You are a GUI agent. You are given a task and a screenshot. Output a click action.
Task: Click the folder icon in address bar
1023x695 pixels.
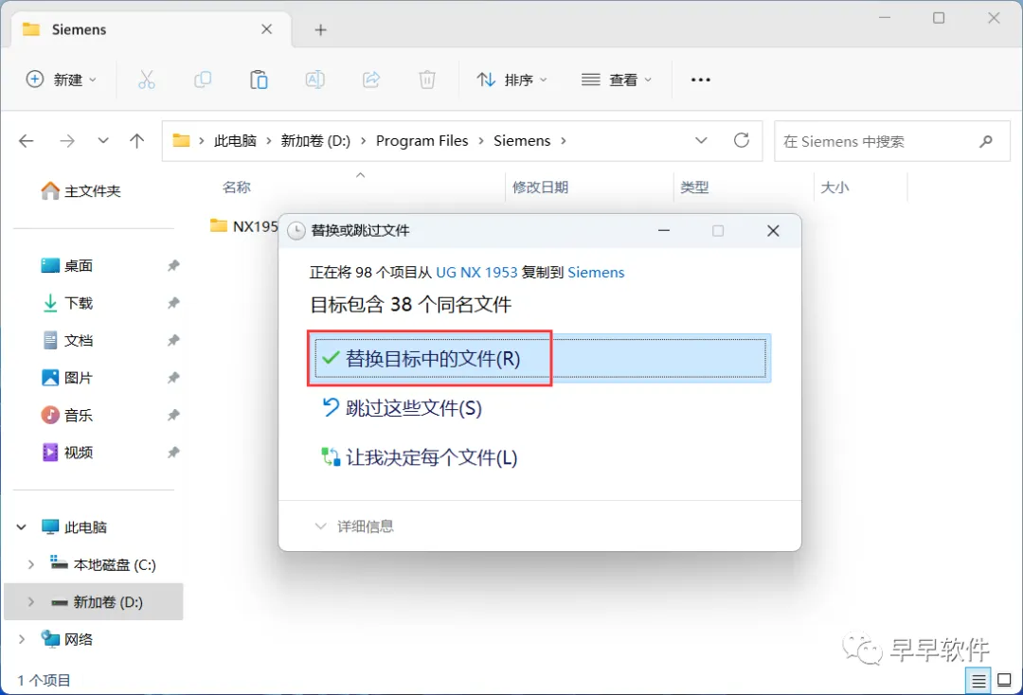click(x=181, y=140)
